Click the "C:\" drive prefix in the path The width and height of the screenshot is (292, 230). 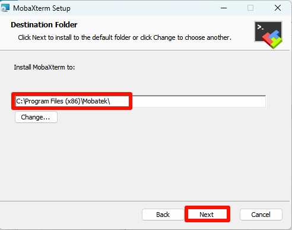[x=20, y=101]
